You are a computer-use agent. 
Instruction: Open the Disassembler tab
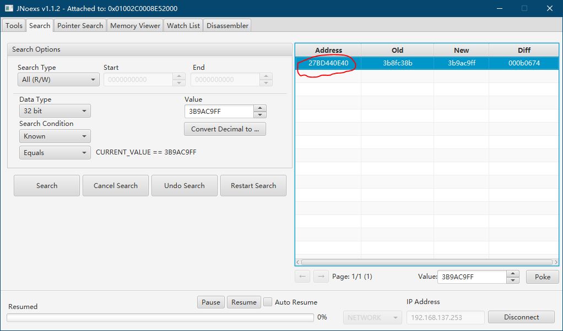[x=228, y=25]
